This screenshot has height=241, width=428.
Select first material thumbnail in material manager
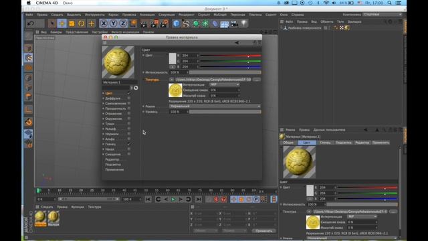[40, 217]
